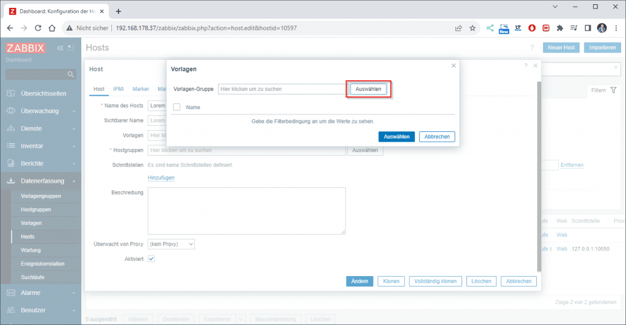
Task: Click the Inventar list icon
Action: point(10,146)
